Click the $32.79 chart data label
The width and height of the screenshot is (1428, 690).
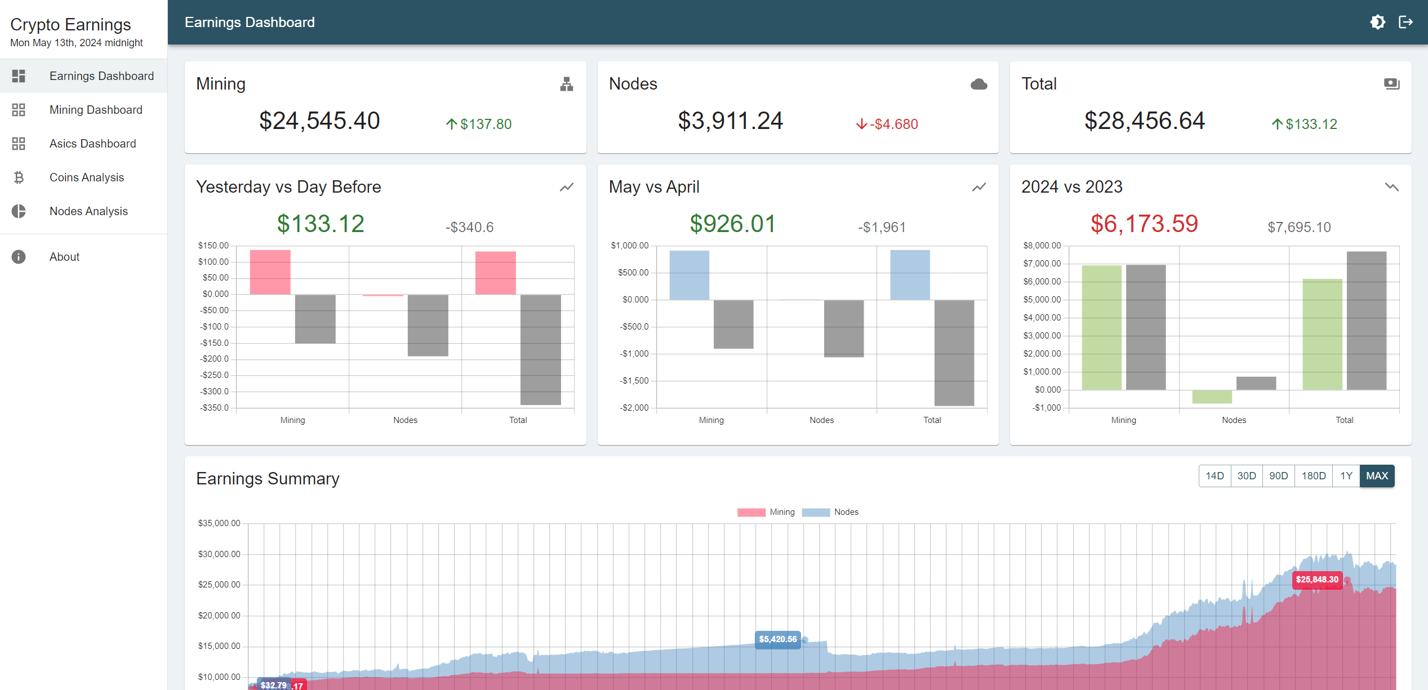(x=273, y=685)
